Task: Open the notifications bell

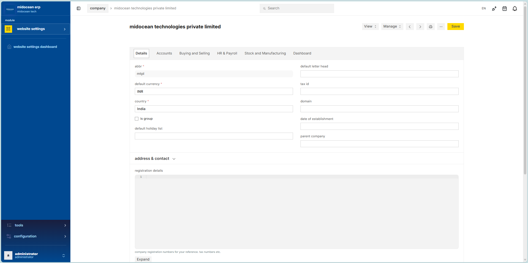Action: (x=515, y=9)
